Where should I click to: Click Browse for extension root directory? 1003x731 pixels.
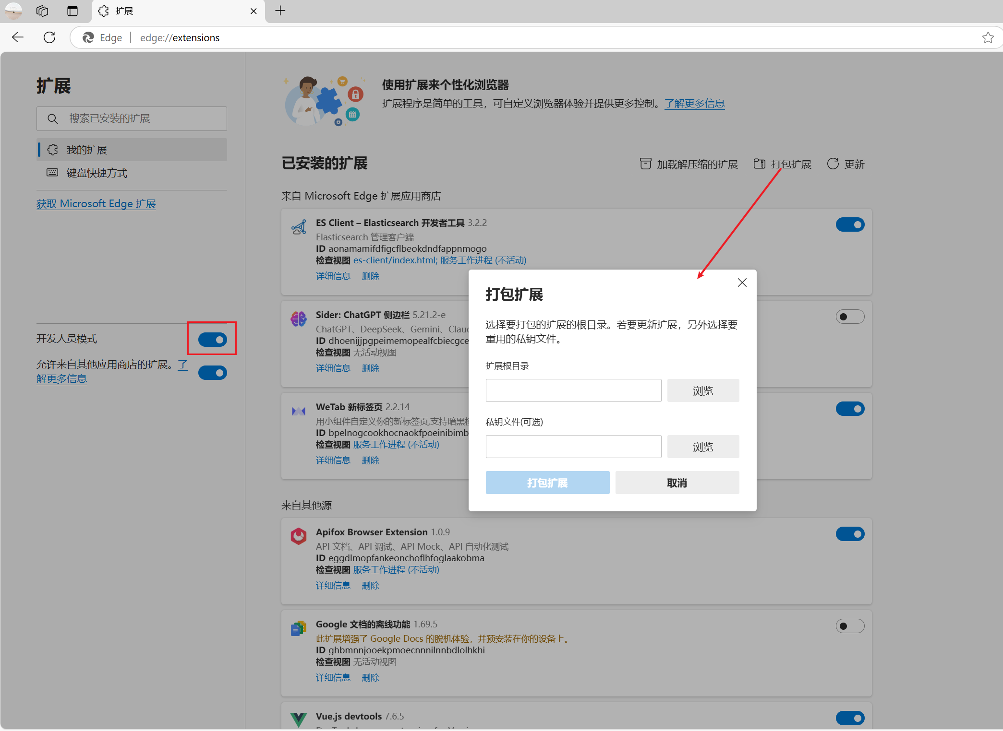pos(702,390)
